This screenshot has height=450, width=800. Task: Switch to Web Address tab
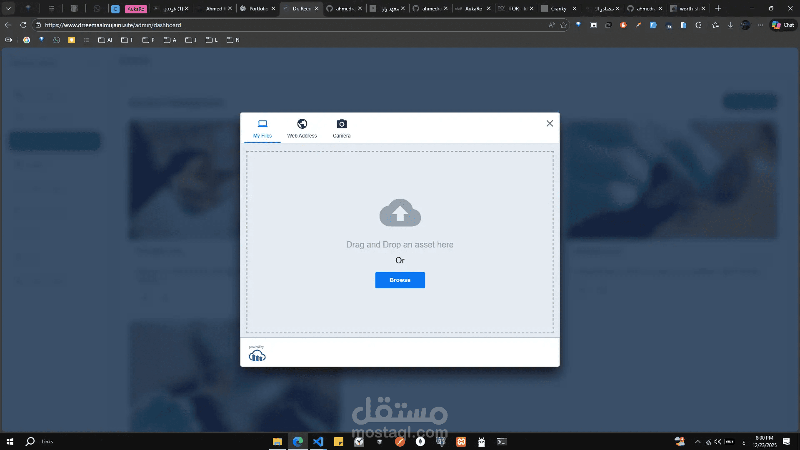pyautogui.click(x=302, y=129)
